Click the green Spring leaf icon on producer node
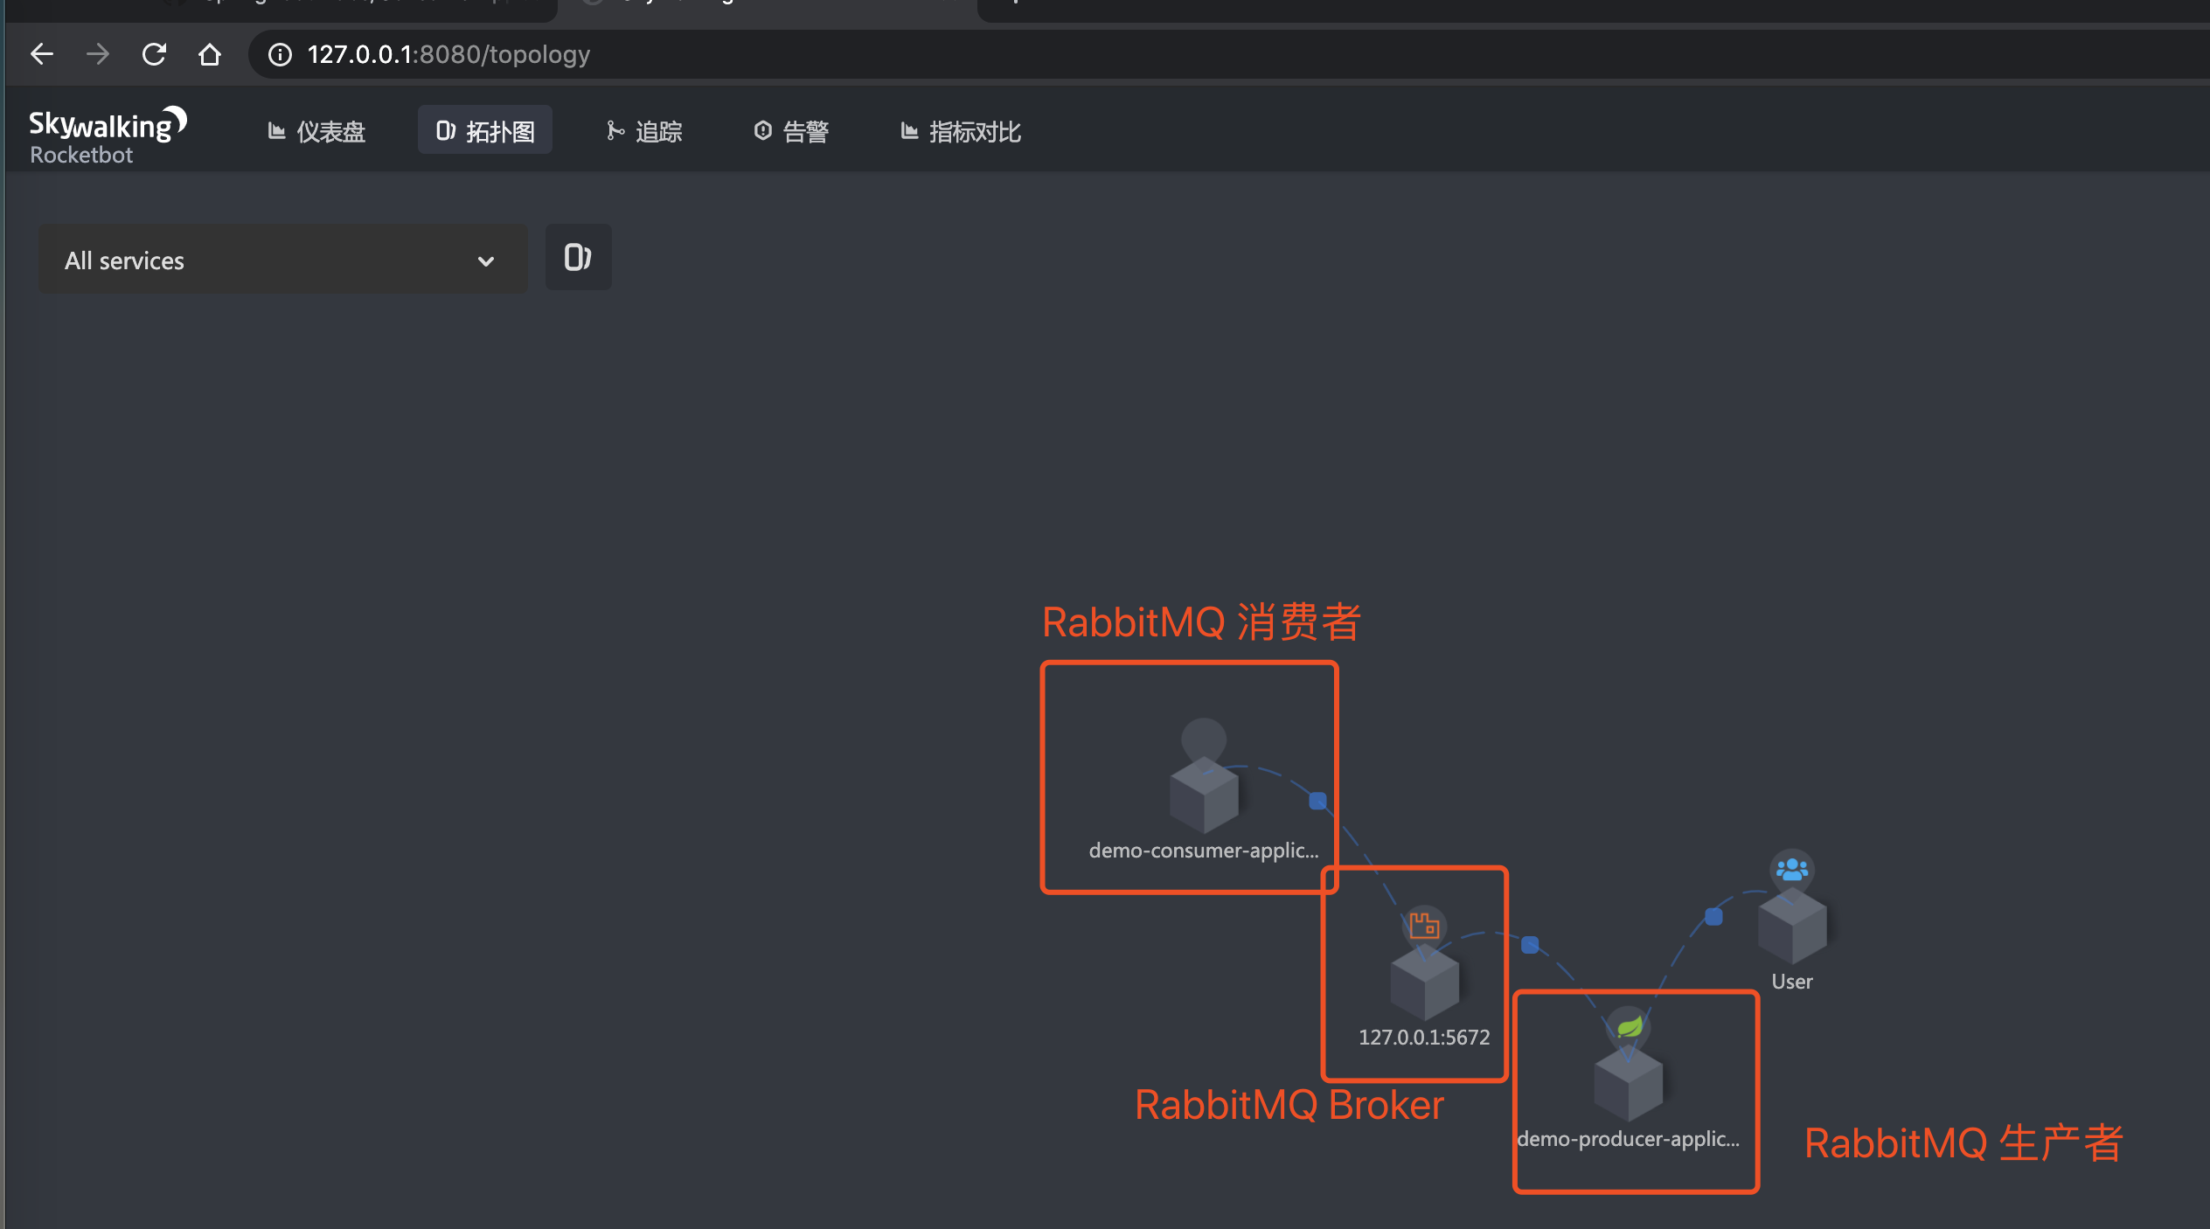The image size is (2210, 1229). click(1629, 1027)
